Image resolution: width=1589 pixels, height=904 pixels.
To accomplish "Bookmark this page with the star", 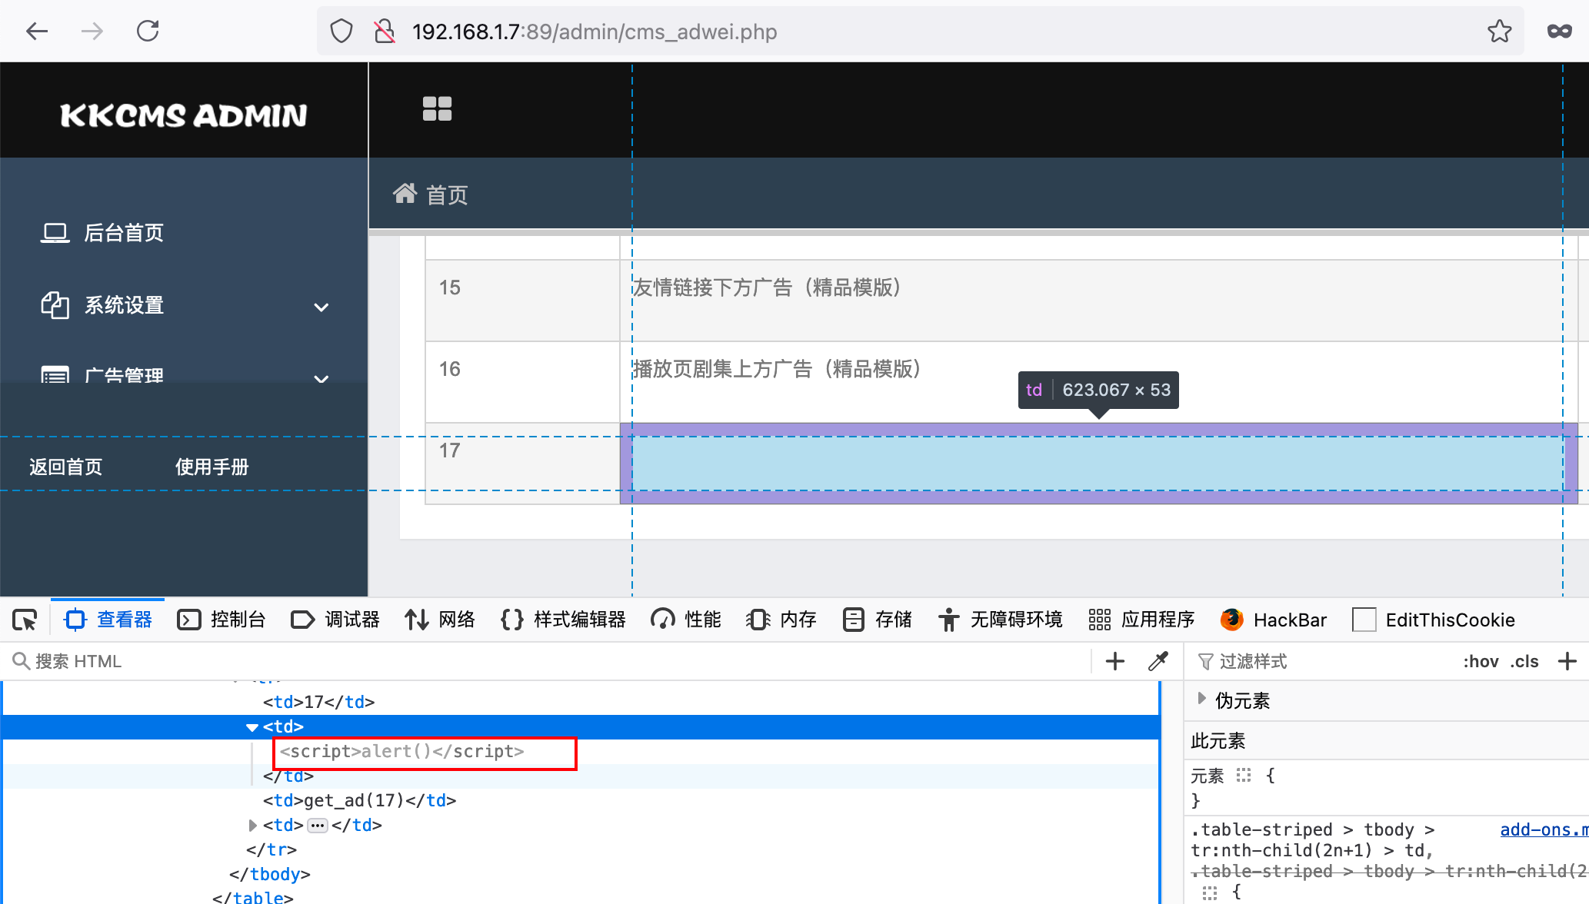I will tap(1499, 32).
